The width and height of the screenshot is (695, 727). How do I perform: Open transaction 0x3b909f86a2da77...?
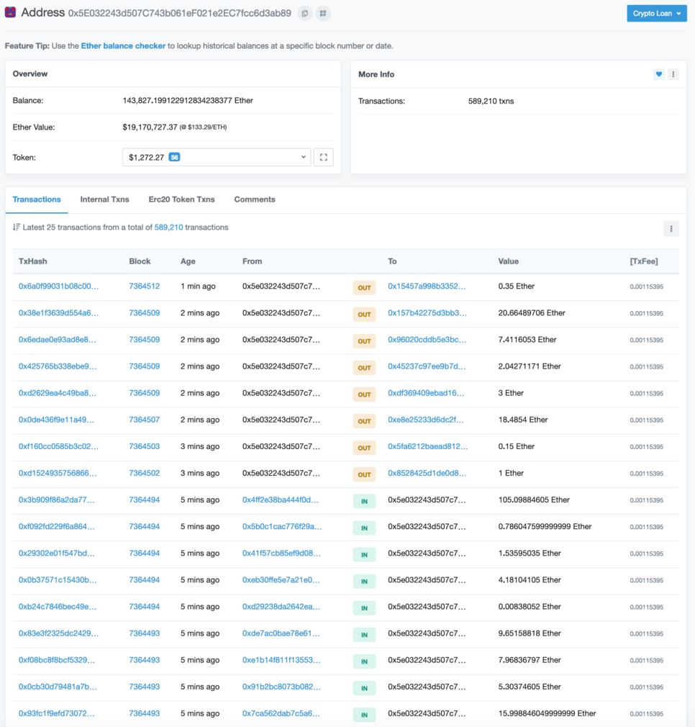click(x=57, y=500)
